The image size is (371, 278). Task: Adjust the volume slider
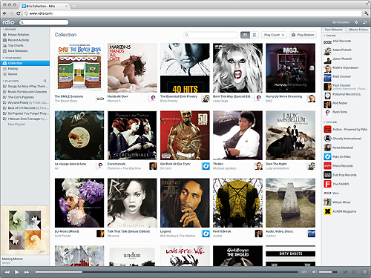328,272
